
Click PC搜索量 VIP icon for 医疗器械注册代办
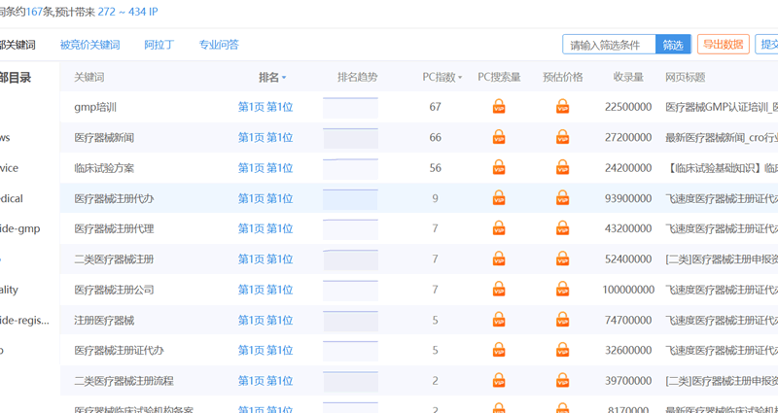pyautogui.click(x=499, y=198)
